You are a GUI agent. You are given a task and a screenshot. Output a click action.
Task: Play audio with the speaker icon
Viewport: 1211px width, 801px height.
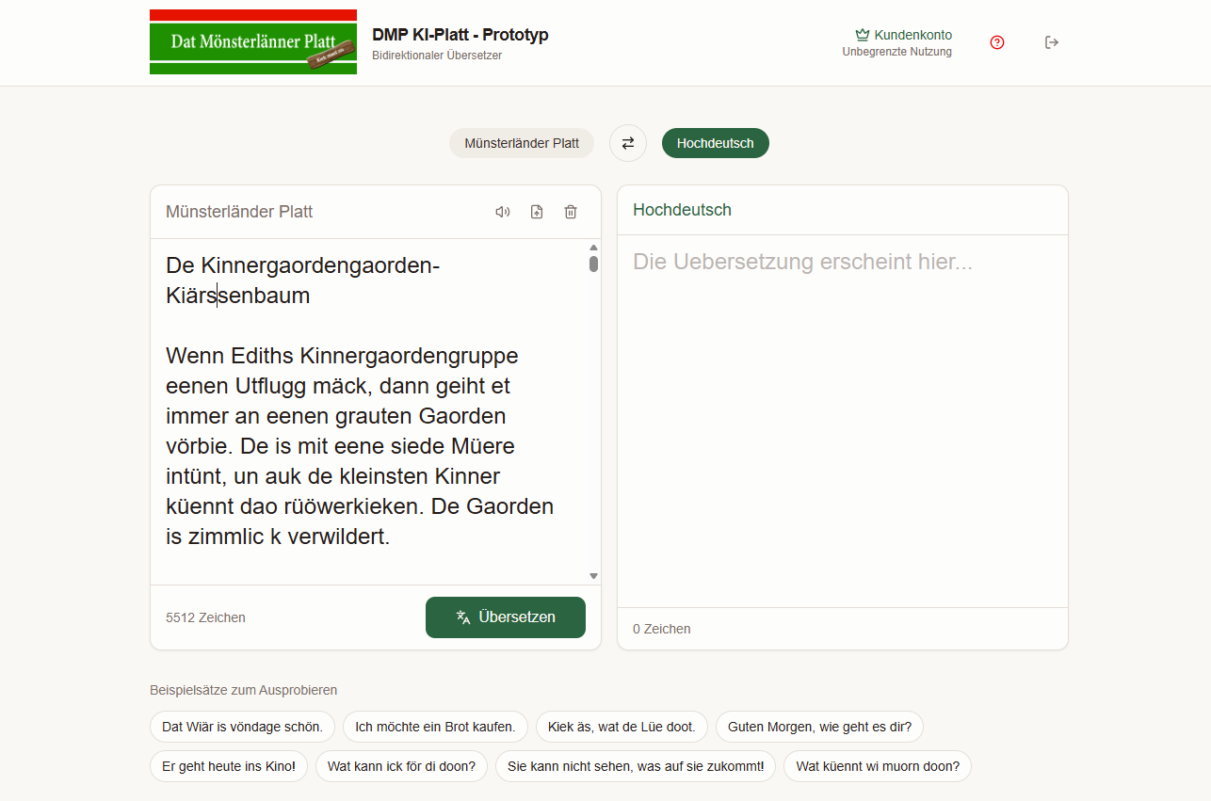pos(503,212)
